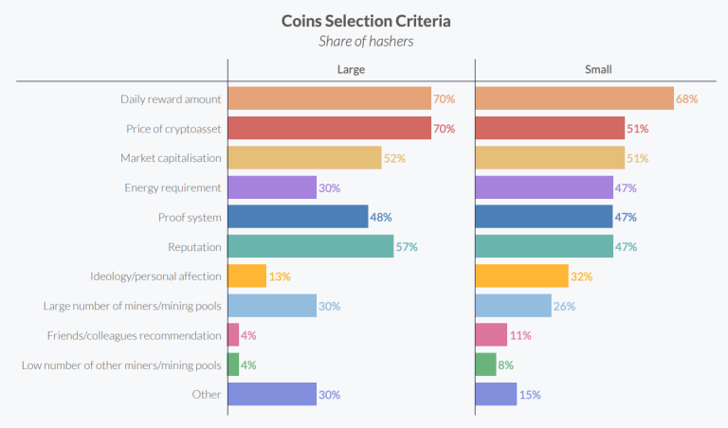Click the 68% Daily reward value label

tap(687, 98)
